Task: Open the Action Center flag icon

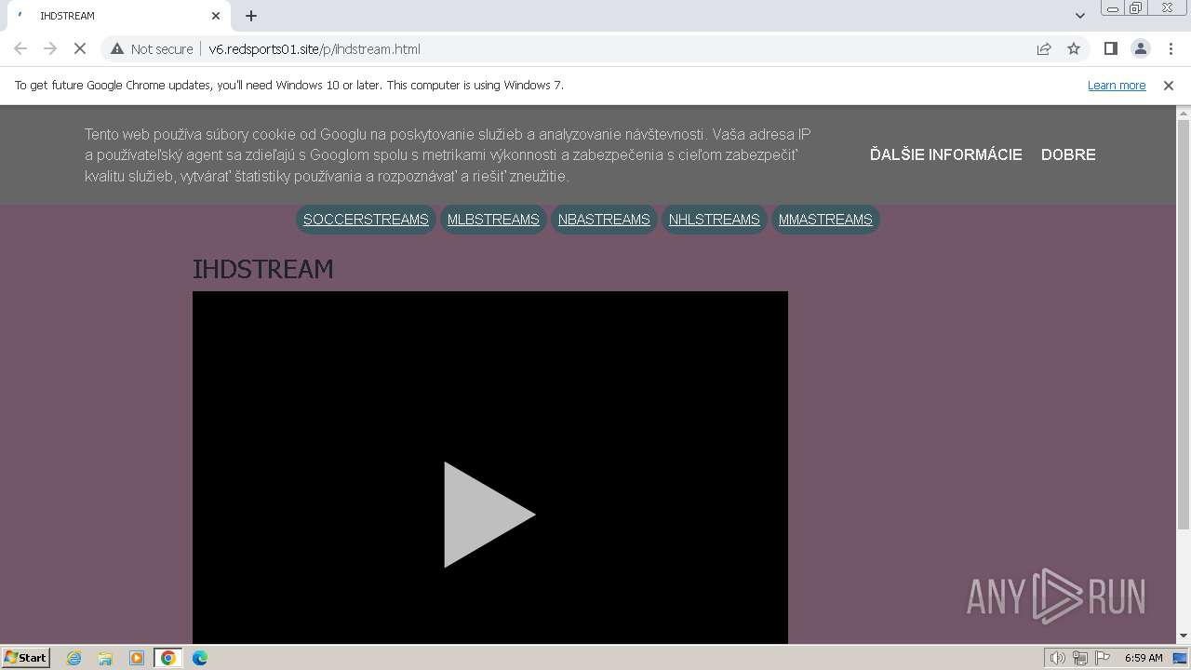Action: point(1102,658)
